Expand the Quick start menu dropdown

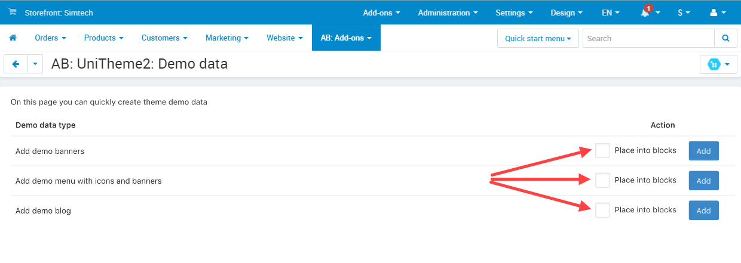[x=538, y=38]
